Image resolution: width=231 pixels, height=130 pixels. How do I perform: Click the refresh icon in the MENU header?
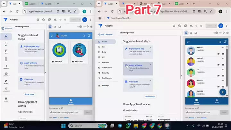(89, 36)
